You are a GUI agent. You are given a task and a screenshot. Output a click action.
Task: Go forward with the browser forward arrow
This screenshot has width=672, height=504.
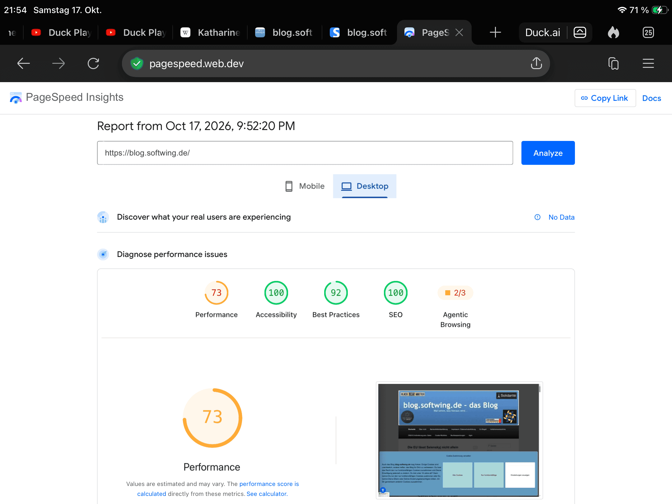(x=58, y=63)
